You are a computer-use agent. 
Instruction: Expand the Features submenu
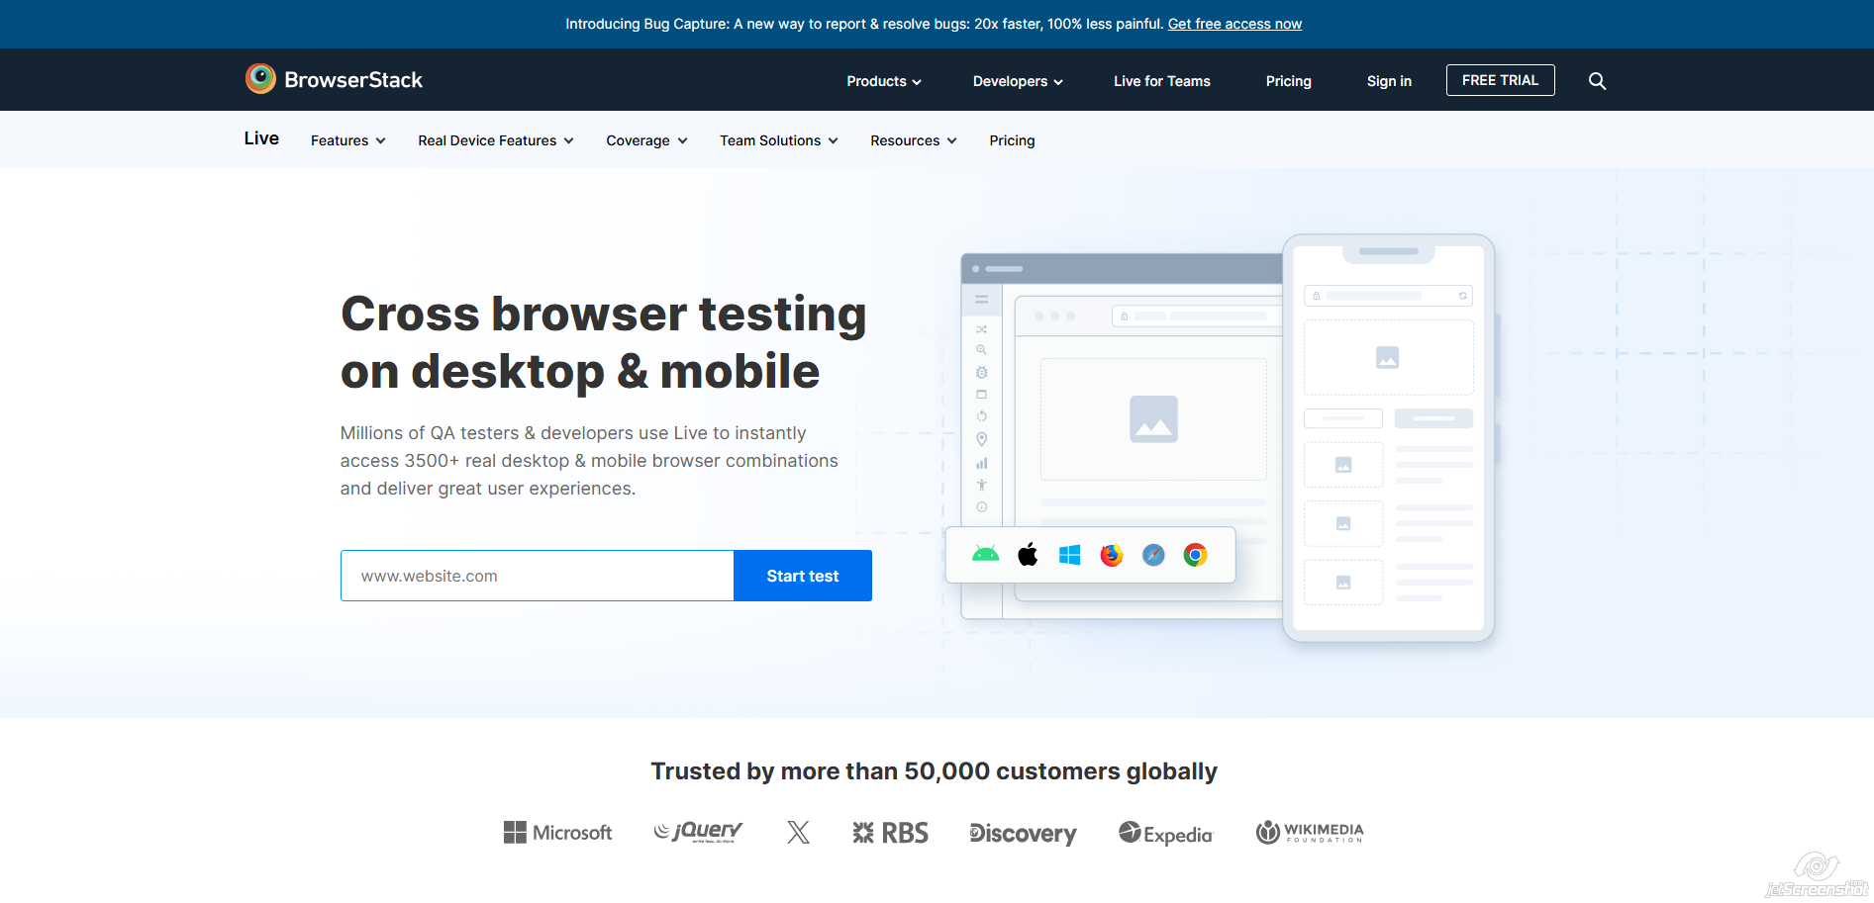click(x=347, y=140)
